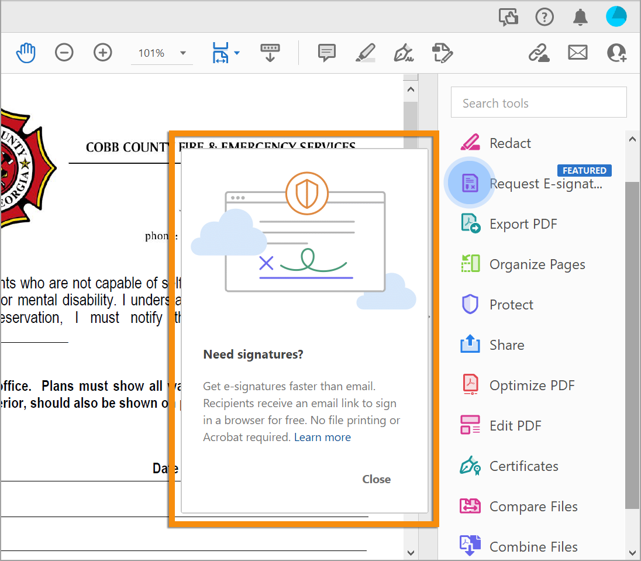Open the Fill & Sign tool
The image size is (641, 561).
click(404, 53)
